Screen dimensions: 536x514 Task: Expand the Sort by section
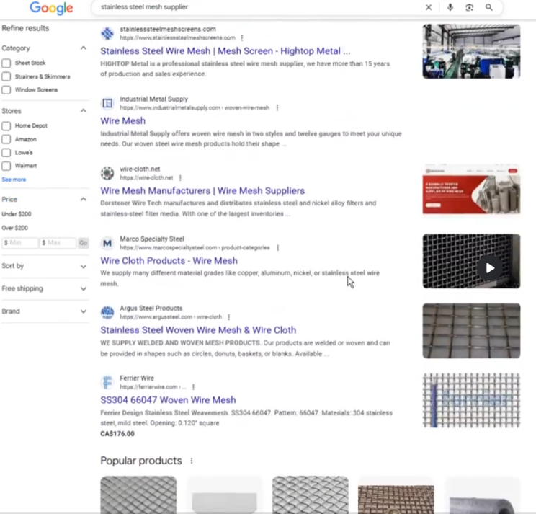click(83, 266)
